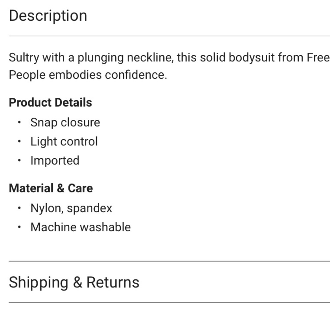Click the Product Details heading
The height and width of the screenshot is (330, 330).
(x=50, y=103)
